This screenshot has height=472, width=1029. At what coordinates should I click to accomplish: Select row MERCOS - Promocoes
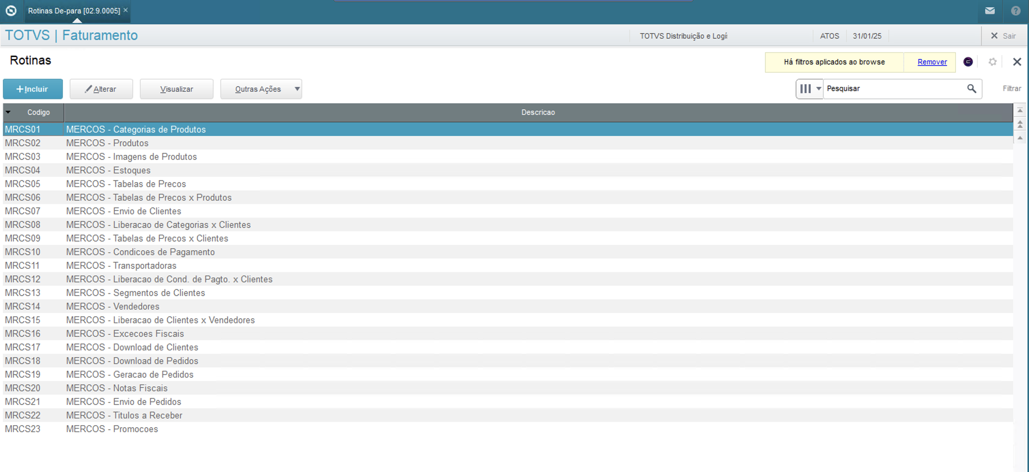tap(508, 428)
